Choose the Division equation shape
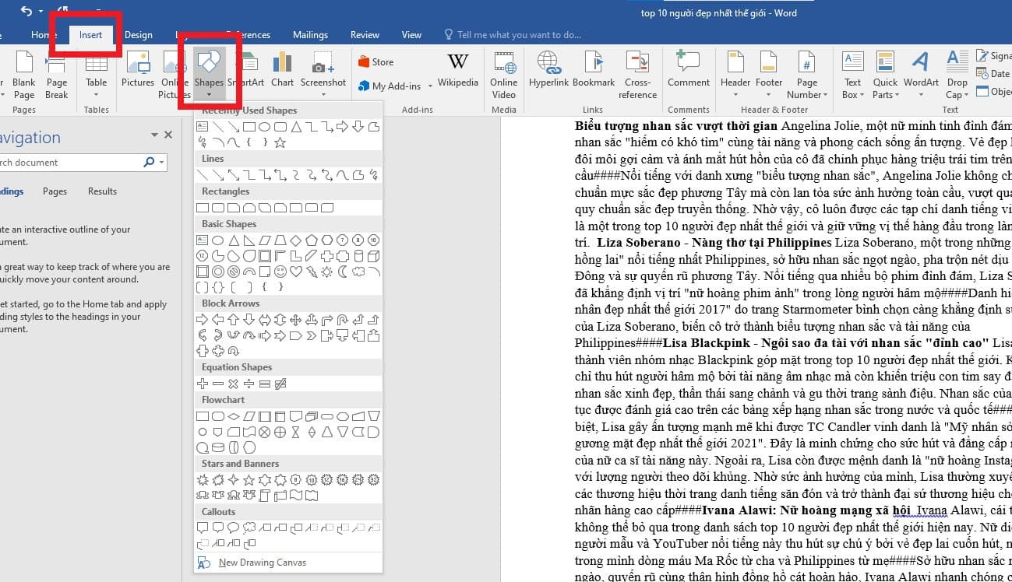The width and height of the screenshot is (1012, 582). [249, 384]
